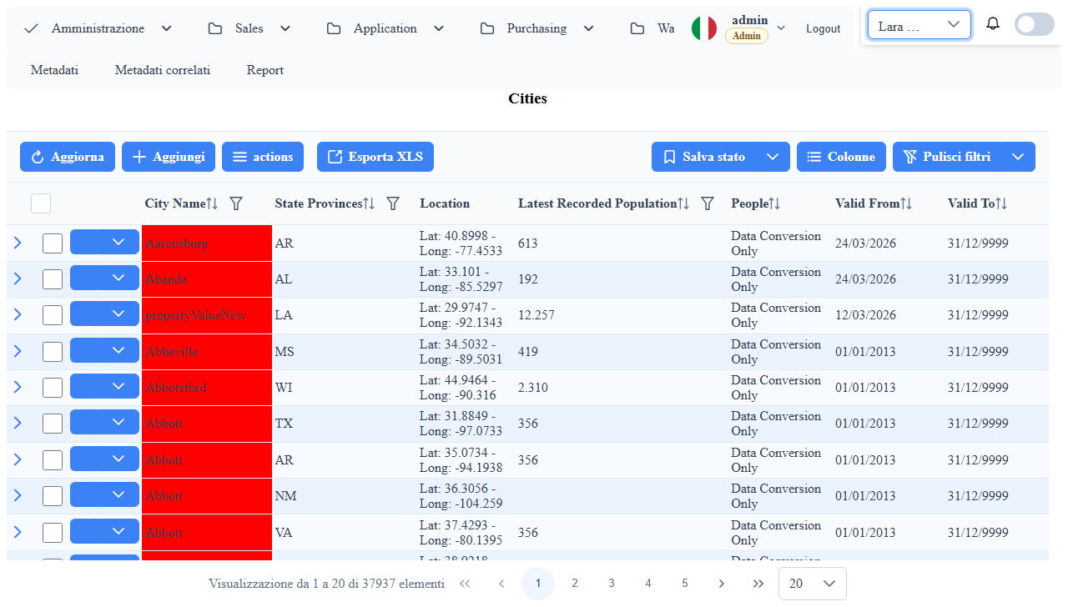Expand the Abbeville row chevron

pos(18,351)
